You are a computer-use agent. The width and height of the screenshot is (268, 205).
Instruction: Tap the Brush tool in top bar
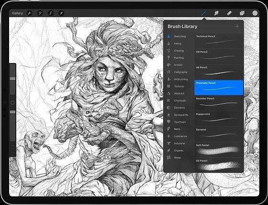(203, 13)
